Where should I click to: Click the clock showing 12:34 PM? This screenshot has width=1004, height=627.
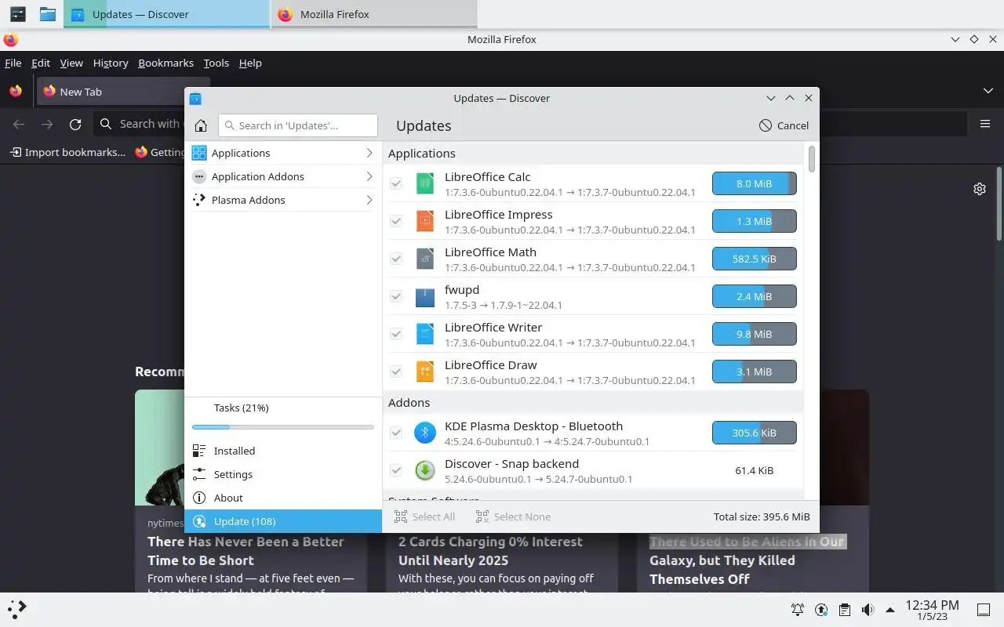932,609
